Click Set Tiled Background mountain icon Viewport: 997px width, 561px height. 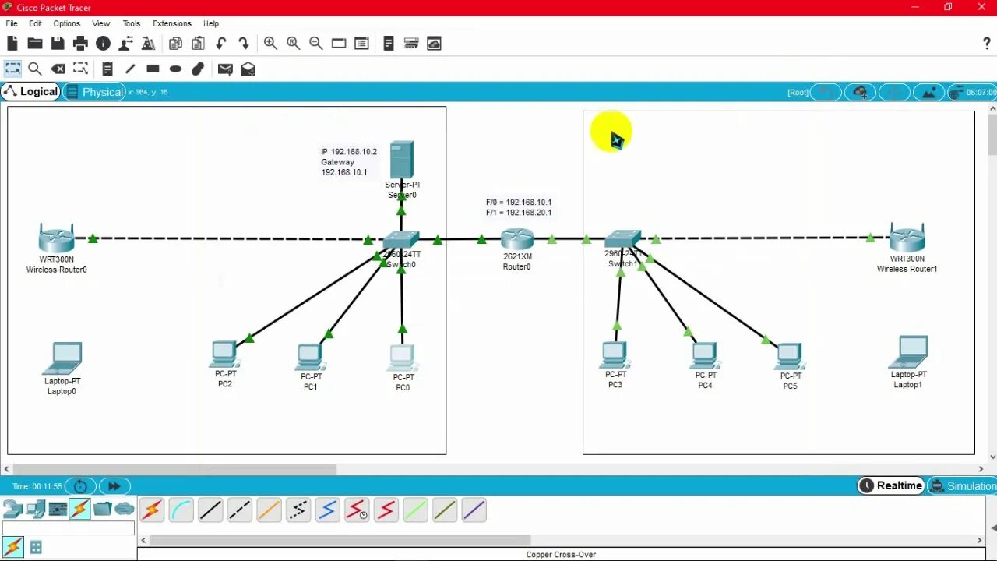tap(928, 92)
